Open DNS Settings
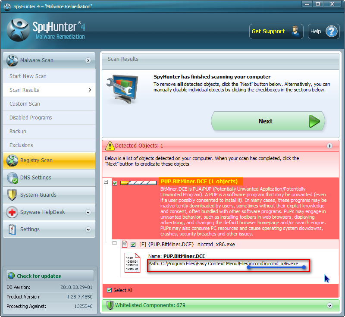345x317 pixels. pos(49,178)
